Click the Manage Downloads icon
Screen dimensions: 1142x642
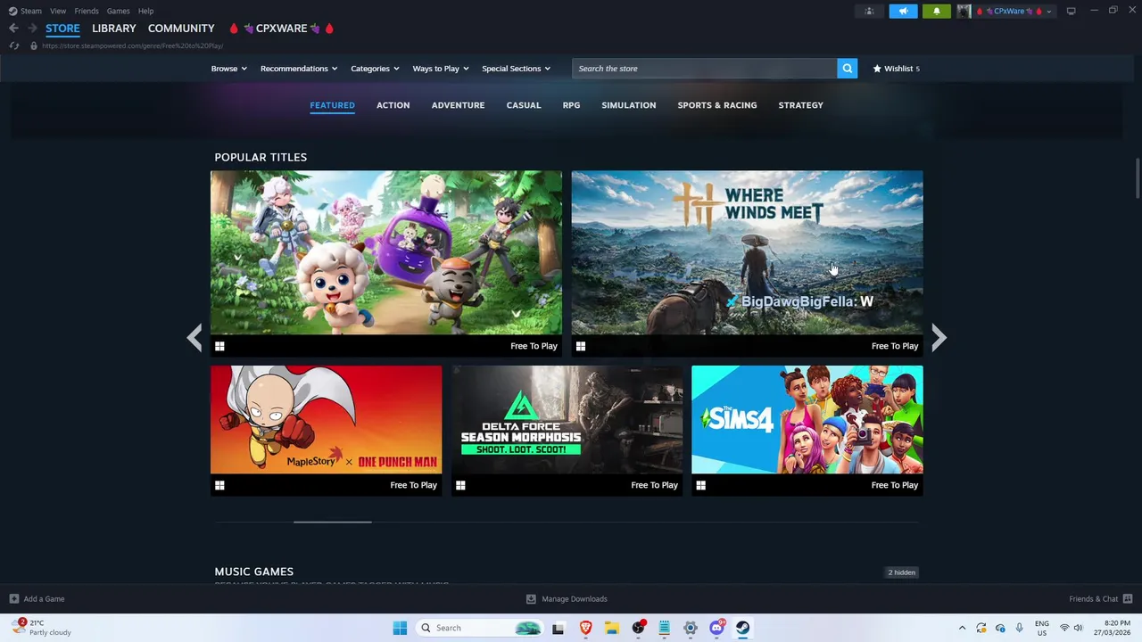[531, 599]
